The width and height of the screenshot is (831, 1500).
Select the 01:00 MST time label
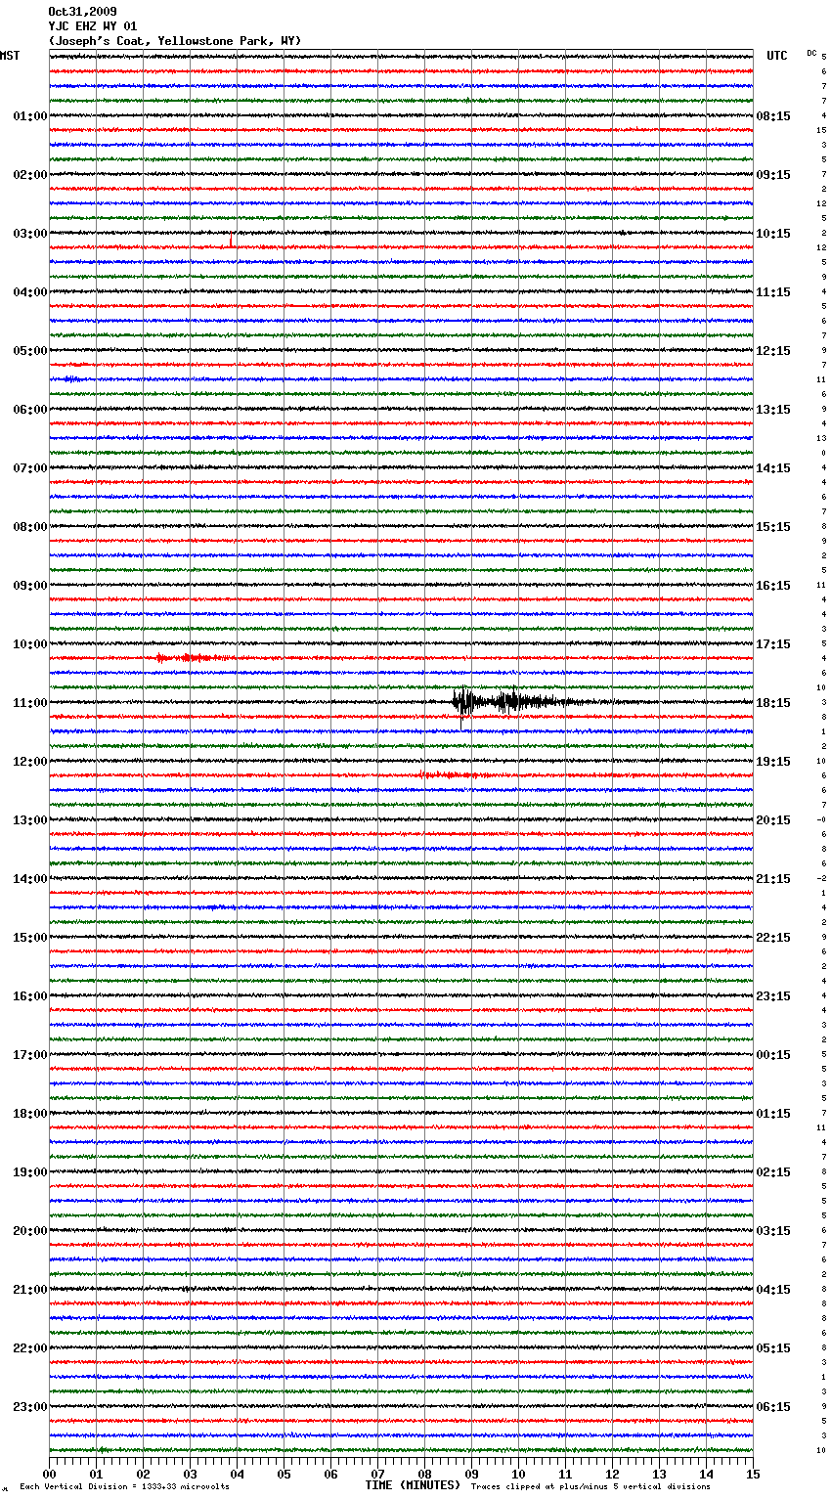(x=30, y=116)
